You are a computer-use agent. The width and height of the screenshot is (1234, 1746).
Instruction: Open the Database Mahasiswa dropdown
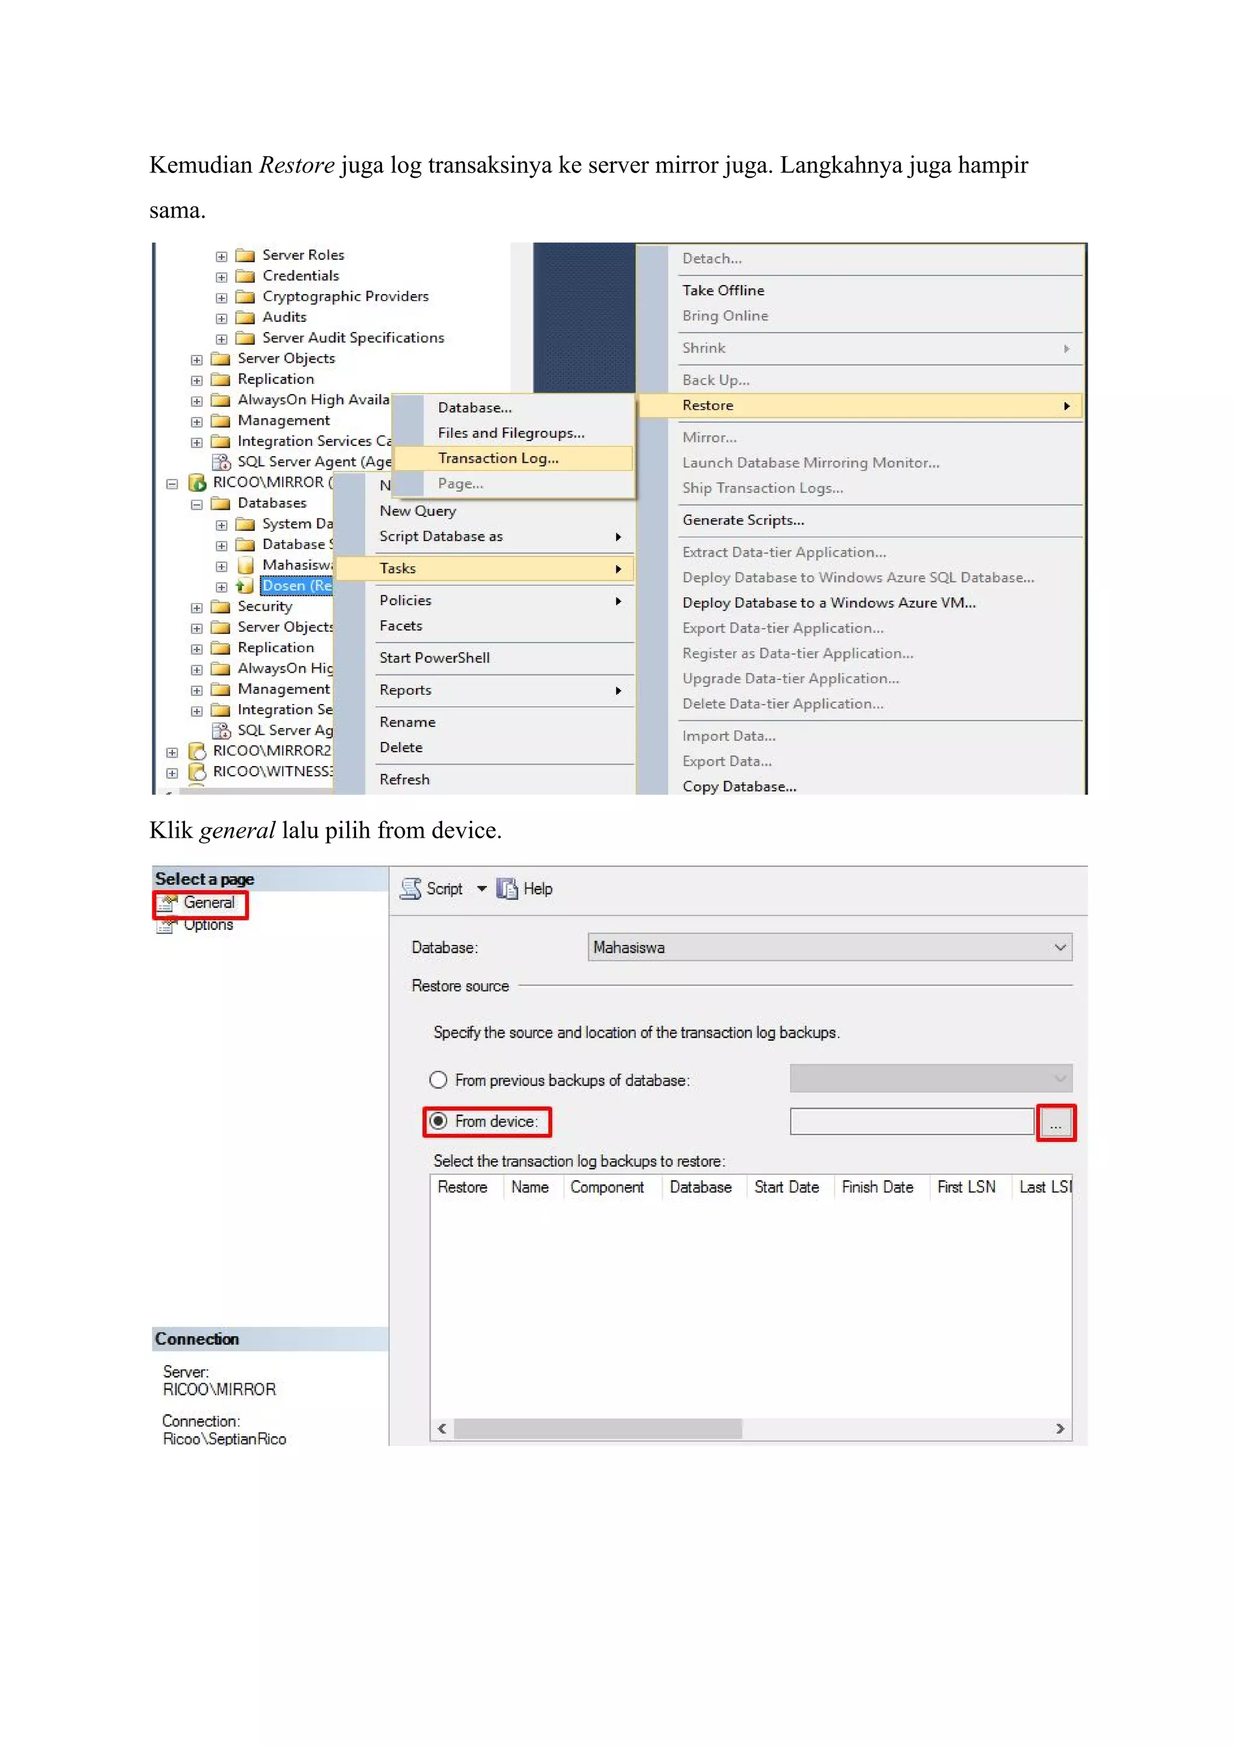[1060, 947]
